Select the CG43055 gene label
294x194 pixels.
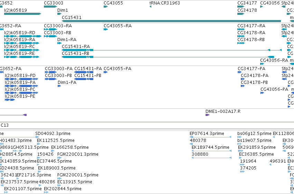pos(113,3)
